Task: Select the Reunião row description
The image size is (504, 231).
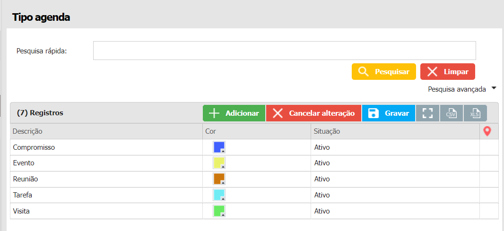Action: (26, 180)
